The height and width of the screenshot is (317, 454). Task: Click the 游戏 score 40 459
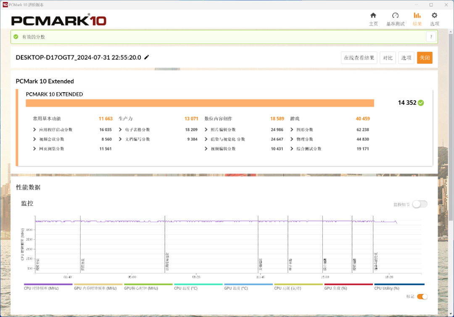coord(363,119)
